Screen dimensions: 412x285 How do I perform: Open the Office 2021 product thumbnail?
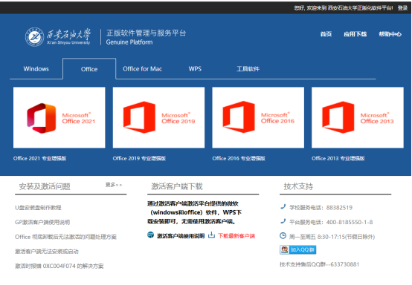coord(59,117)
